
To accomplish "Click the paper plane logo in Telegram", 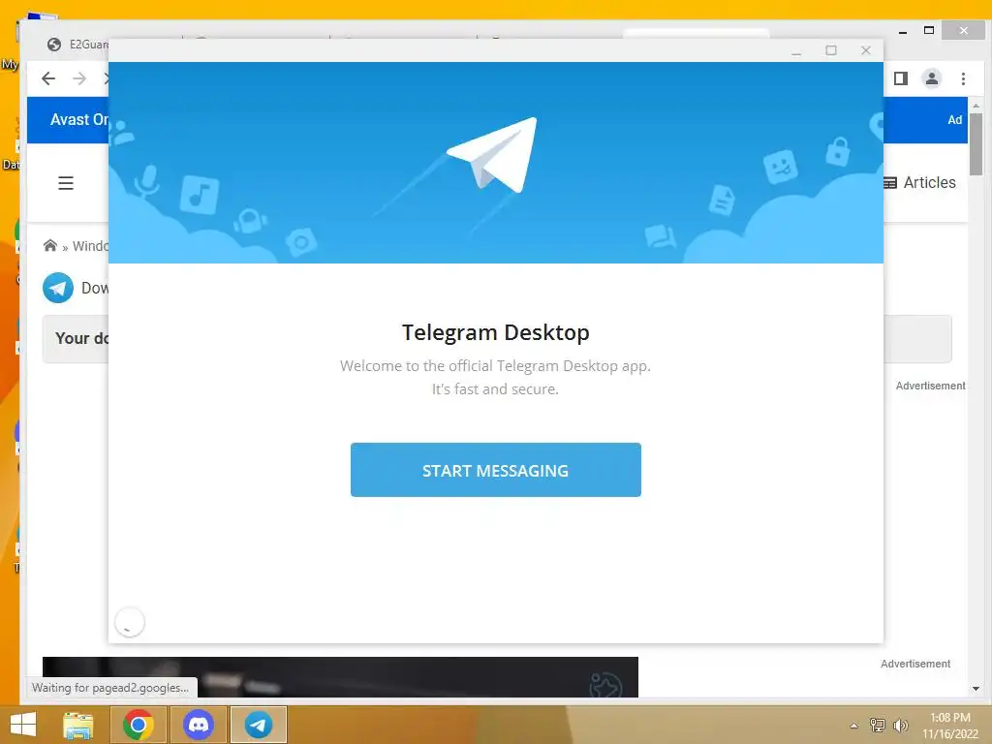I will (492, 155).
